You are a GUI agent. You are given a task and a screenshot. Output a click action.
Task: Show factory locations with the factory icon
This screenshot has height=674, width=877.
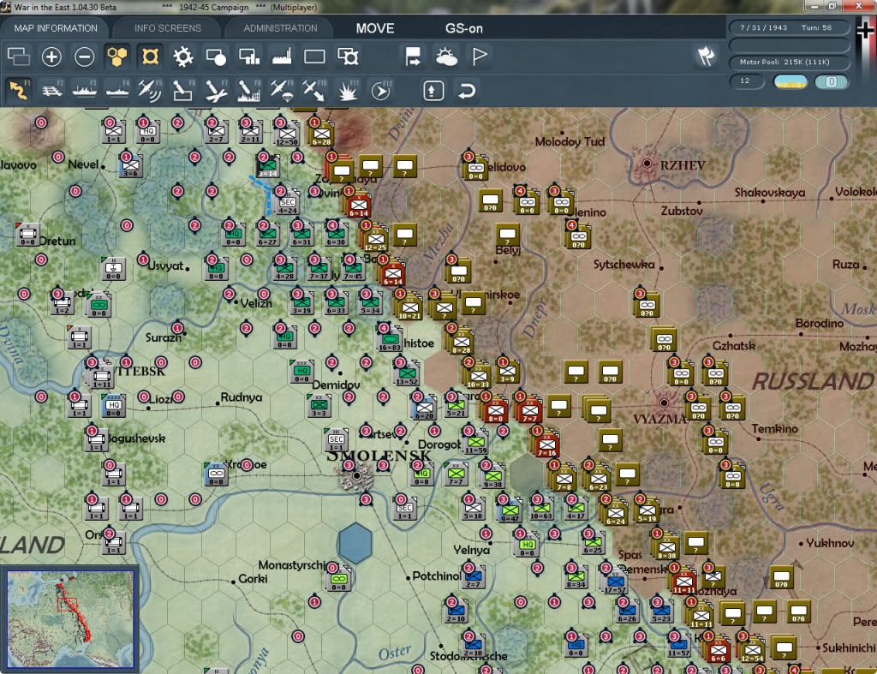(x=282, y=57)
